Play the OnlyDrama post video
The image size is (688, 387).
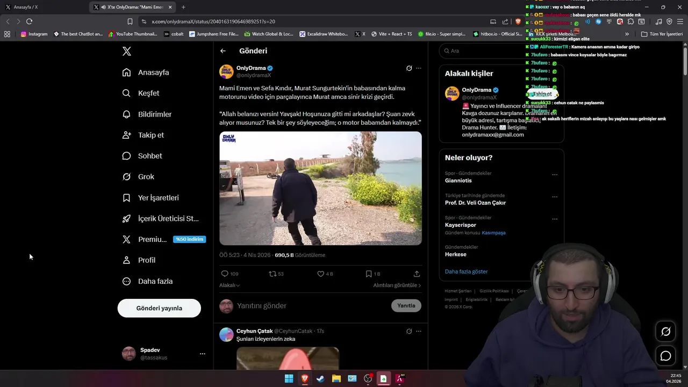click(320, 188)
